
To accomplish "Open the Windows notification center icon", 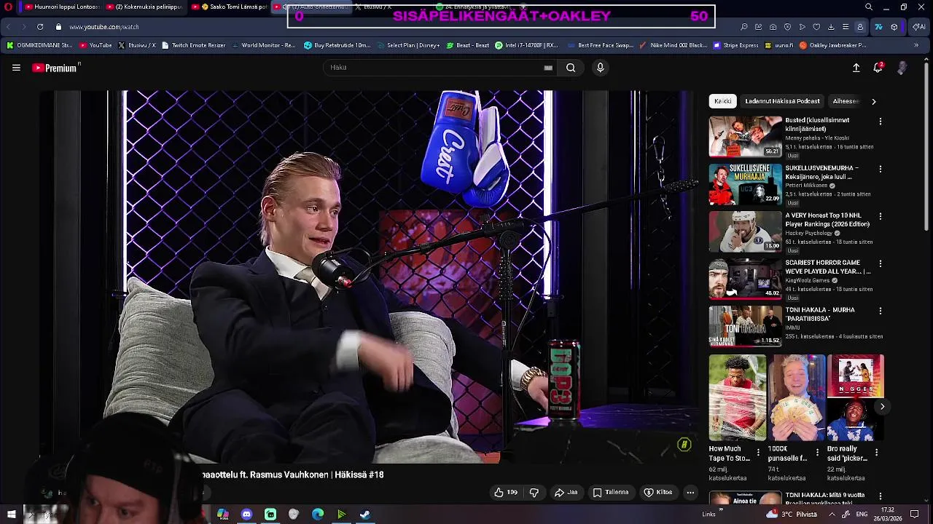I will (x=915, y=515).
